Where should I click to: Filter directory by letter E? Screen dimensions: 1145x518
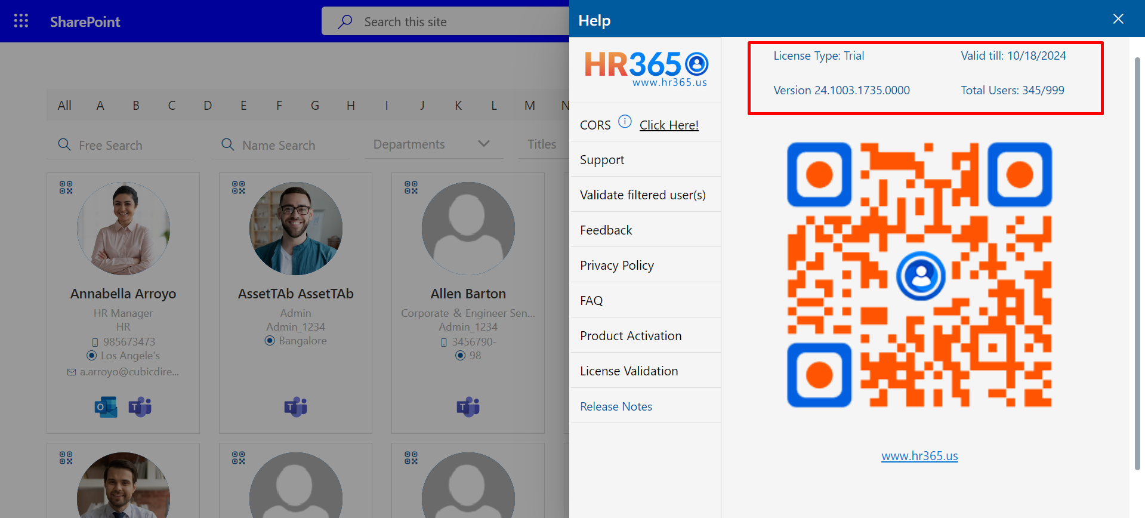[243, 106]
